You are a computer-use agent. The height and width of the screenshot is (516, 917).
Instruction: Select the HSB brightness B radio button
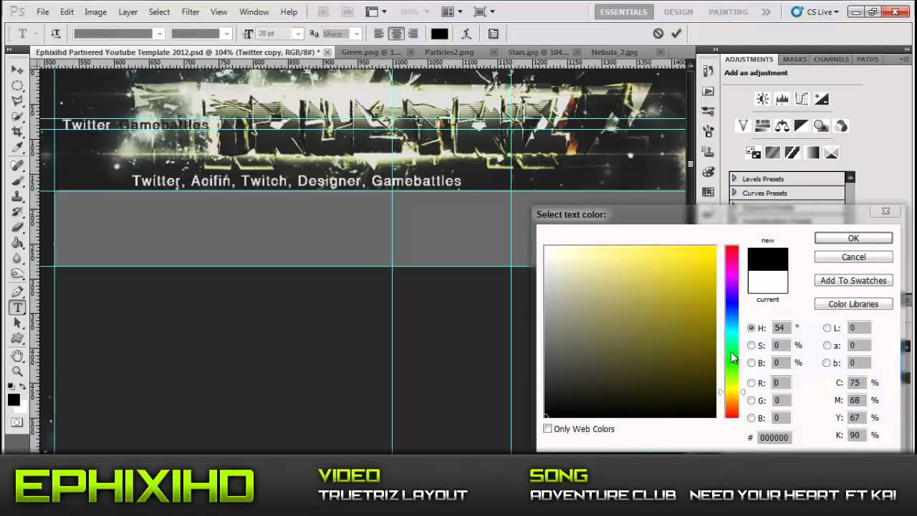751,363
